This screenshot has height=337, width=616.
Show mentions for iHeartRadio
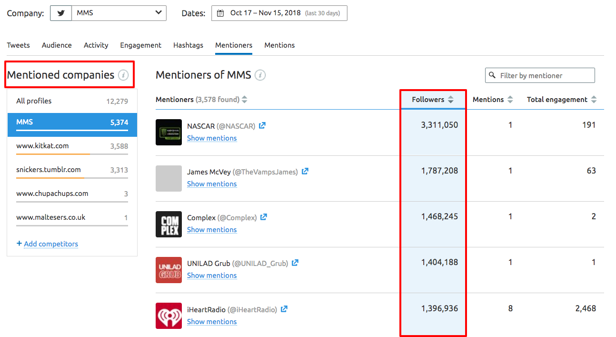(212, 322)
